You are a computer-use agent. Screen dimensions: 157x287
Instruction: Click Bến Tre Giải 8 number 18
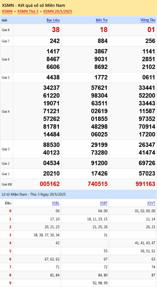click(x=104, y=30)
